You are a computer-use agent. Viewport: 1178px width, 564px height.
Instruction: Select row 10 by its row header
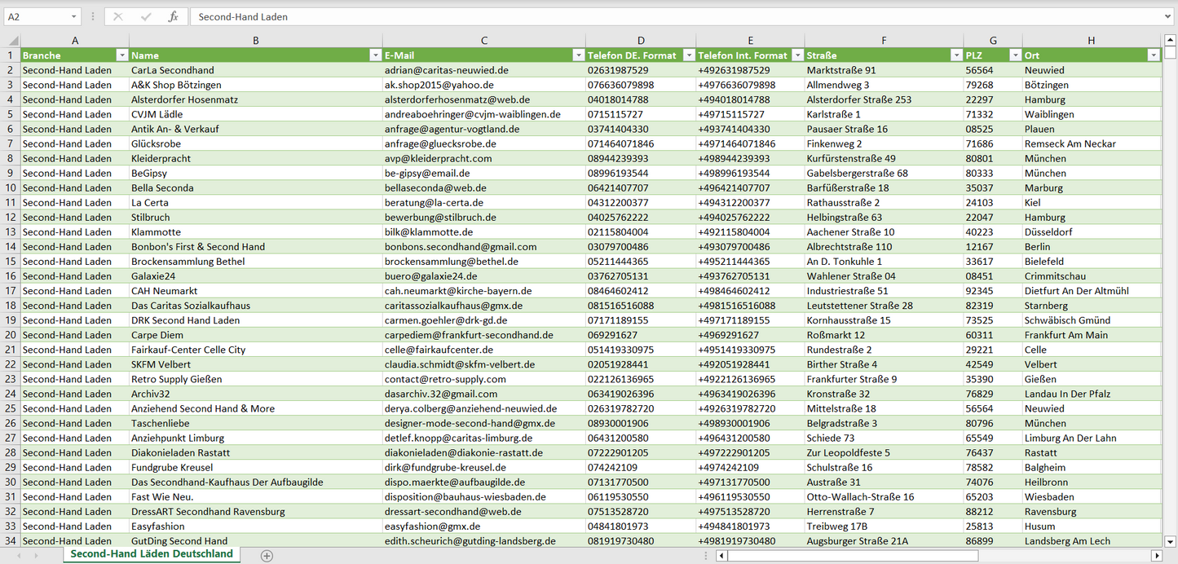click(x=11, y=187)
